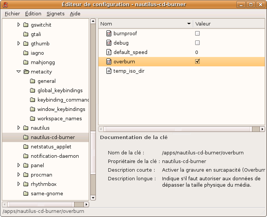Select the same-gnome tree entry label
The height and width of the screenshot is (217, 267).
coord(47,194)
